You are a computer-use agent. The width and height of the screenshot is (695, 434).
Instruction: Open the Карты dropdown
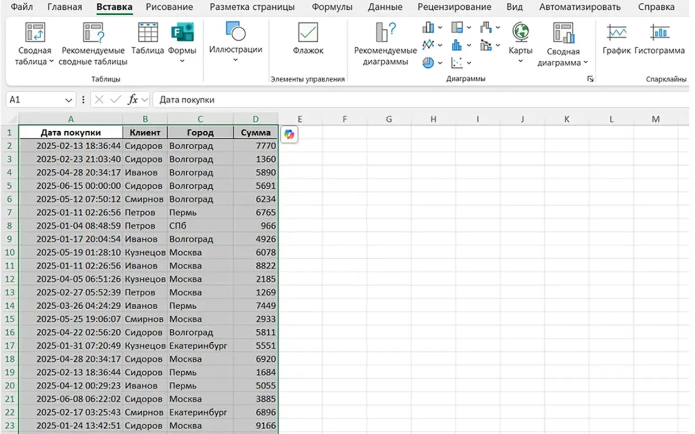tap(520, 61)
